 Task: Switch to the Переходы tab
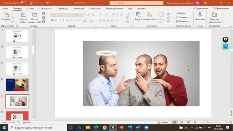tap(63, 8)
